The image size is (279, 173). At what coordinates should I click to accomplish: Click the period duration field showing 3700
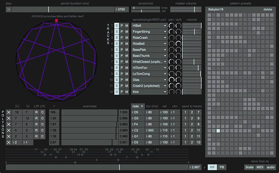pyautogui.click(x=122, y=9)
